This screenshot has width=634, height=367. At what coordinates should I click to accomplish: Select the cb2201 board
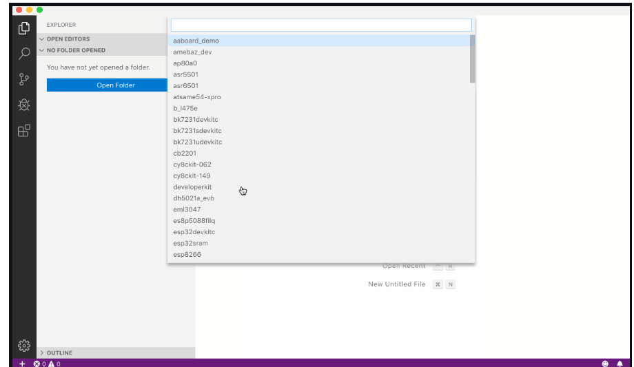click(318, 153)
